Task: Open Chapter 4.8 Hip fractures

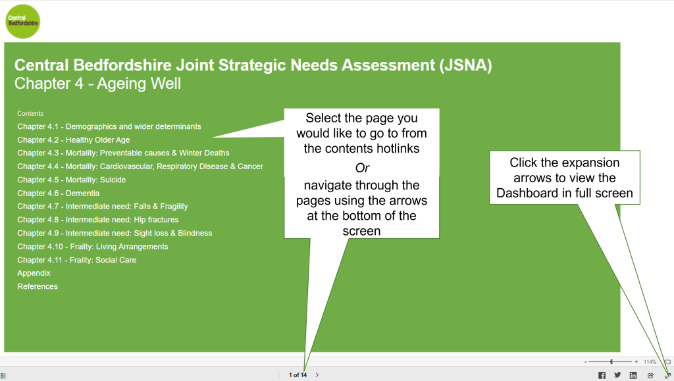Action: [x=98, y=220]
